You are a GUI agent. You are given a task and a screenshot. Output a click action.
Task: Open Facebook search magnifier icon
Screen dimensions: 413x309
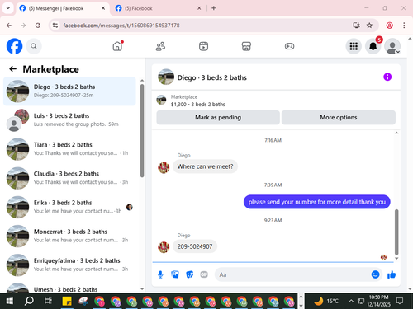(34, 46)
